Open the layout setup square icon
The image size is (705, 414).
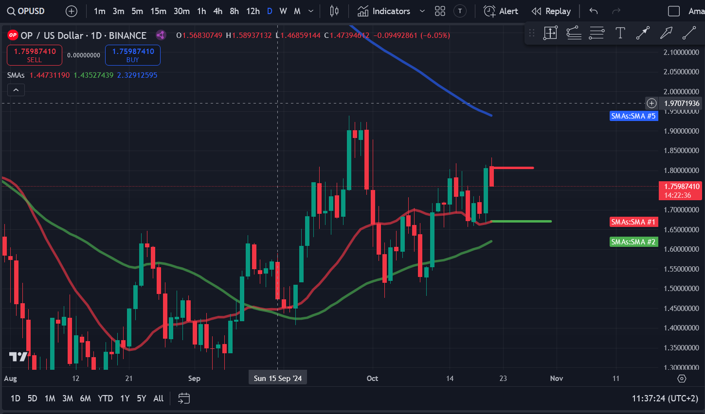tap(674, 11)
